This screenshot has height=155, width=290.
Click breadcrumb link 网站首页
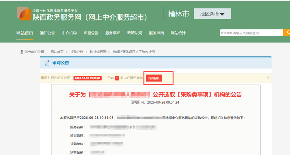57,52
